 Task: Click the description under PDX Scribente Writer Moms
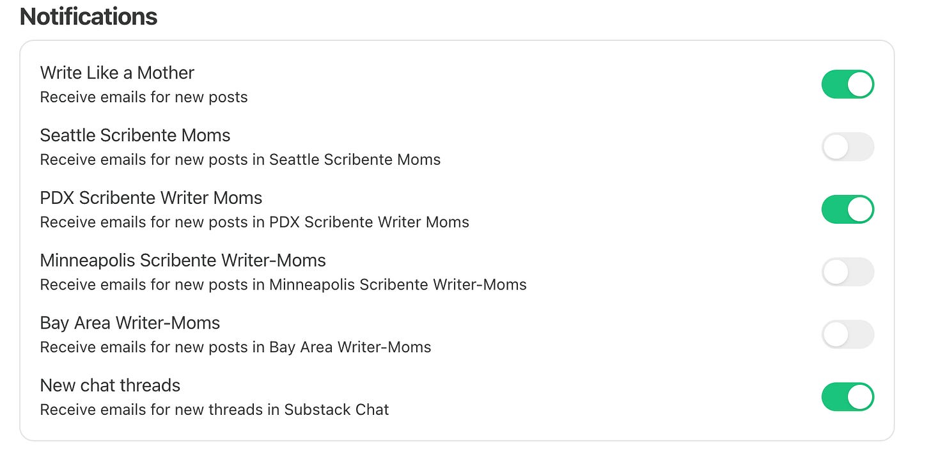coord(254,222)
